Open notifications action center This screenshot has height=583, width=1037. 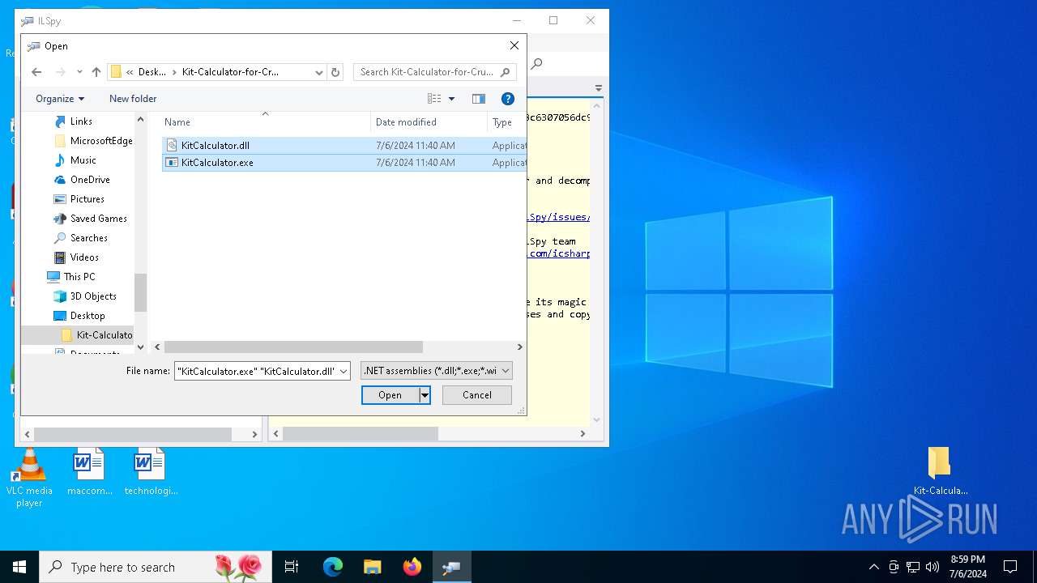click(1010, 567)
